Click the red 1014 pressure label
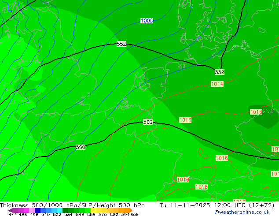The width and height of the screenshot is (279, 216). 217,84
